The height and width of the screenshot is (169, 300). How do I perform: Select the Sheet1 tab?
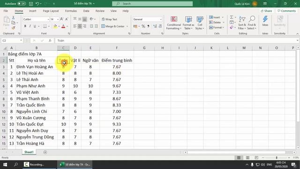tap(29, 152)
